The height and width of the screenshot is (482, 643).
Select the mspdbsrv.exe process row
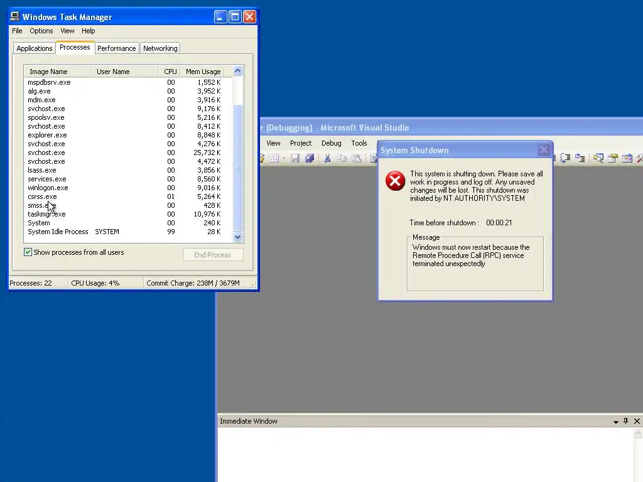click(x=128, y=82)
